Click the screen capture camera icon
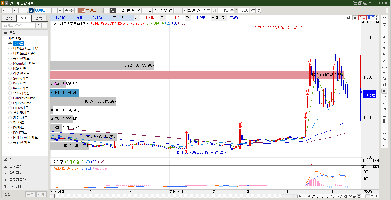Image resolution: width=391 pixels, height=200 pixels. tap(365, 3)
